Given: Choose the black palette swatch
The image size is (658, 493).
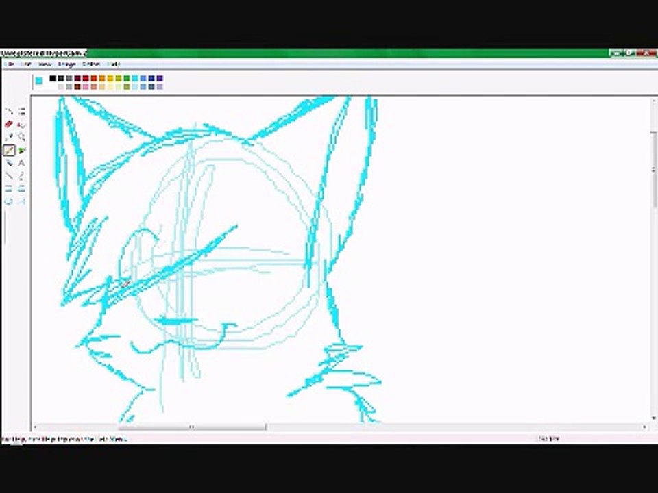Looking at the screenshot, I should tap(53, 78).
